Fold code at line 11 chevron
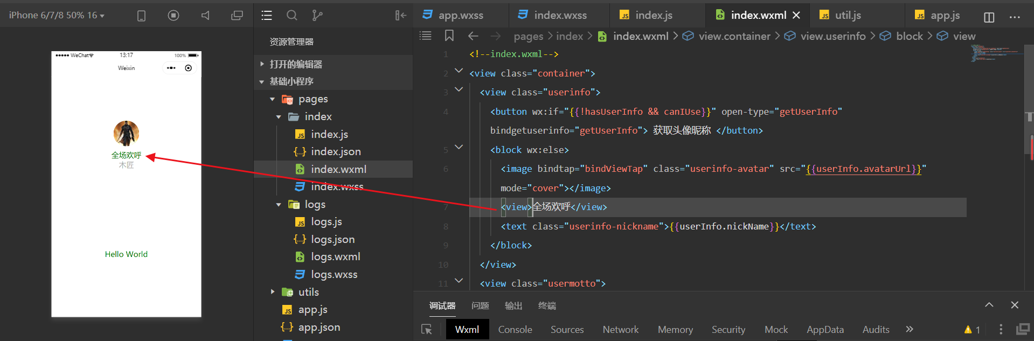 point(459,280)
